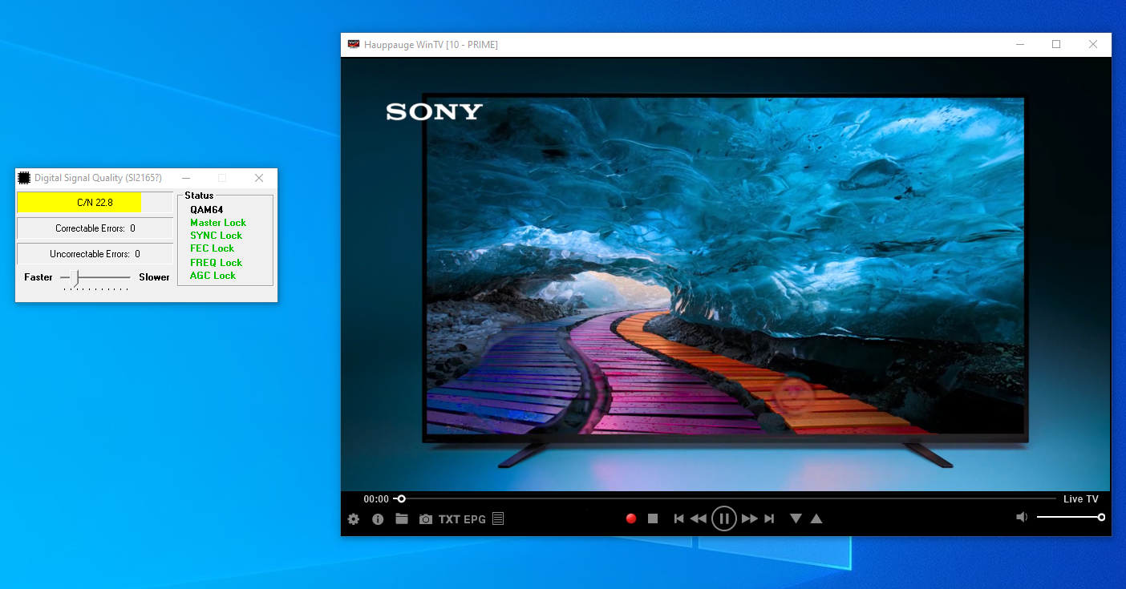The height and width of the screenshot is (589, 1126).
Task: Click the Uncorrectable Errors field
Action: pos(95,254)
